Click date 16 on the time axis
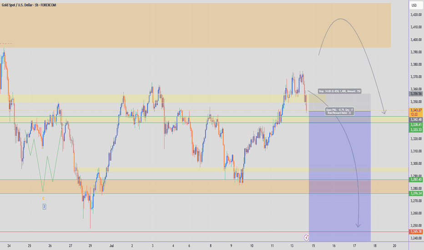The width and height of the screenshot is (424, 250). click(334, 245)
